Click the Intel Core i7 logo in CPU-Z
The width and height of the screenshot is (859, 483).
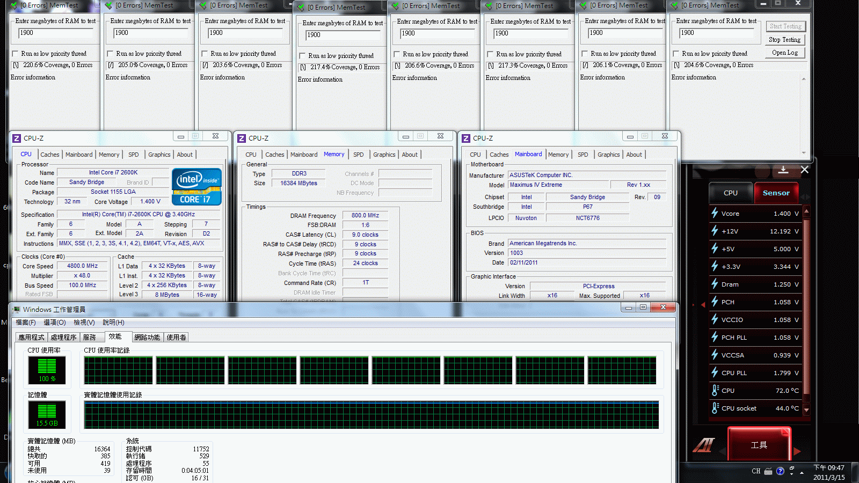coord(196,187)
